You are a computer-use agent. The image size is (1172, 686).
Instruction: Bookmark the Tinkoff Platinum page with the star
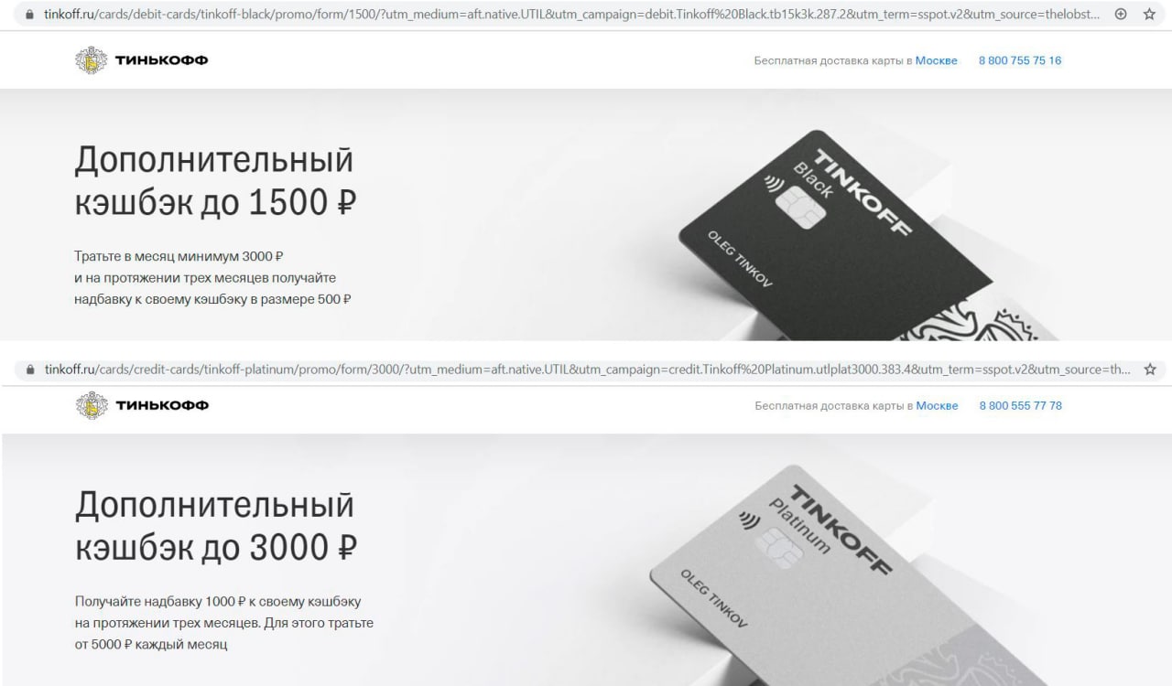click(x=1149, y=370)
